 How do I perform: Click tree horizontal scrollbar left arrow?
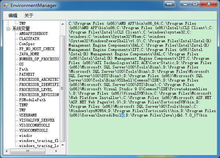(7, 151)
